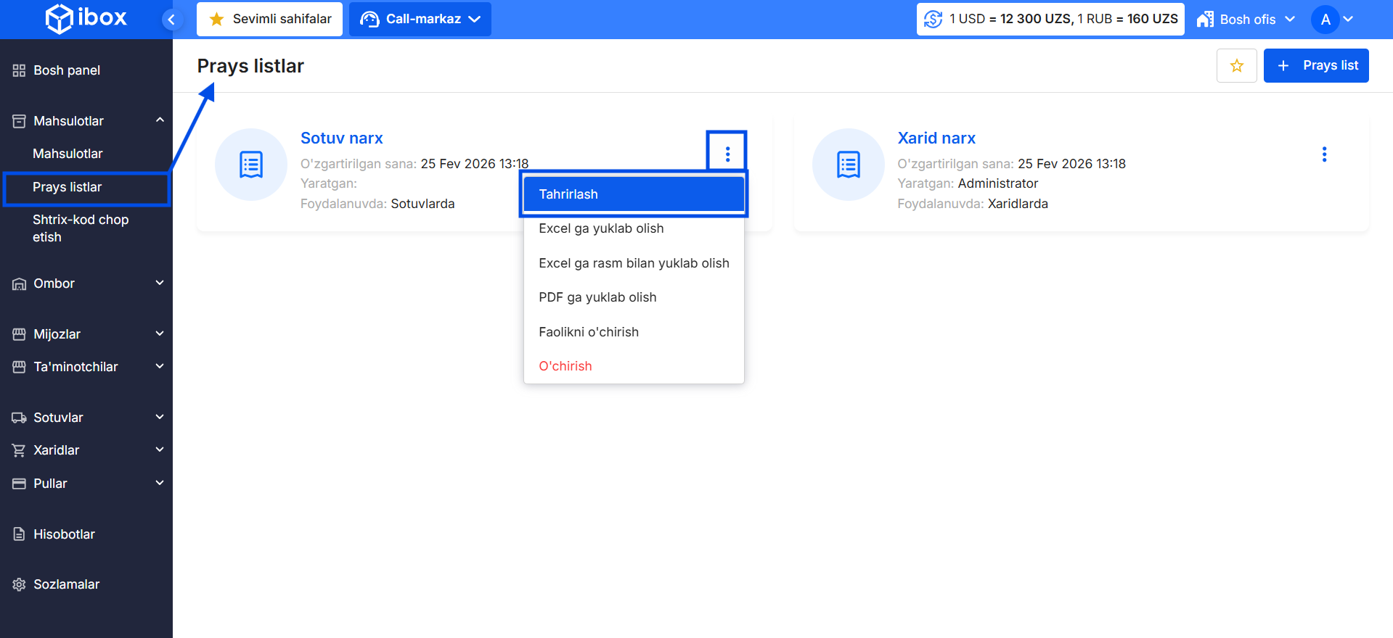The width and height of the screenshot is (1393, 638).
Task: Open Hisobotlar reports in sidebar
Action: pos(64,534)
